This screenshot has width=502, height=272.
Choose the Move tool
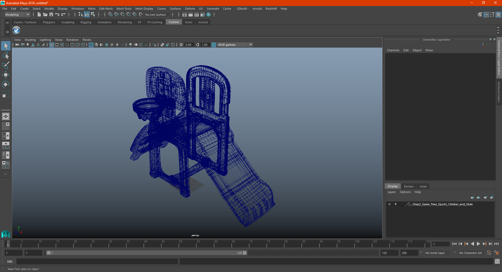tap(5, 75)
